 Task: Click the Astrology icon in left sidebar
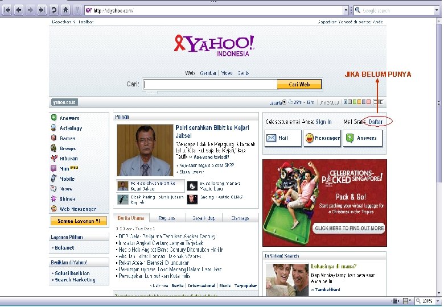coord(54,128)
